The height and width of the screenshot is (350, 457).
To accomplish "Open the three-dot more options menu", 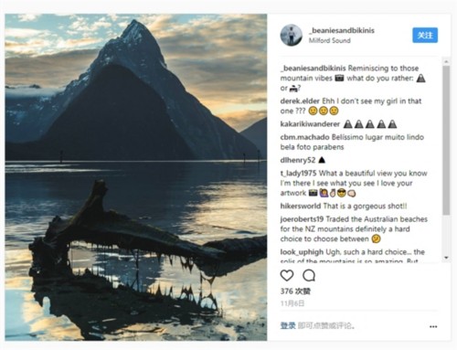I will point(433,326).
